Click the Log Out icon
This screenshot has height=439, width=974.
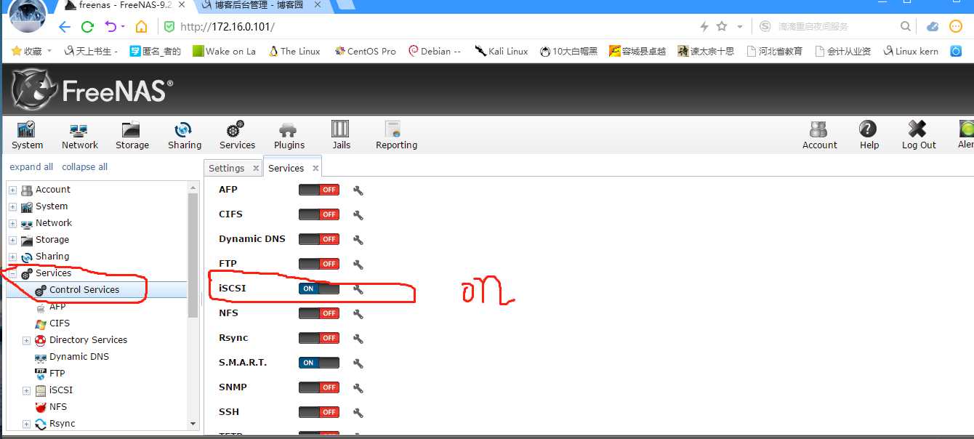919,135
